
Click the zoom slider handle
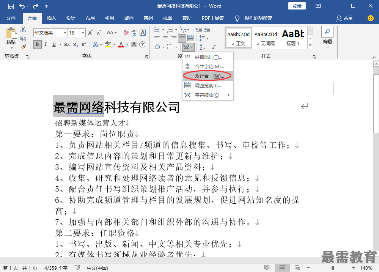[x=333, y=268]
